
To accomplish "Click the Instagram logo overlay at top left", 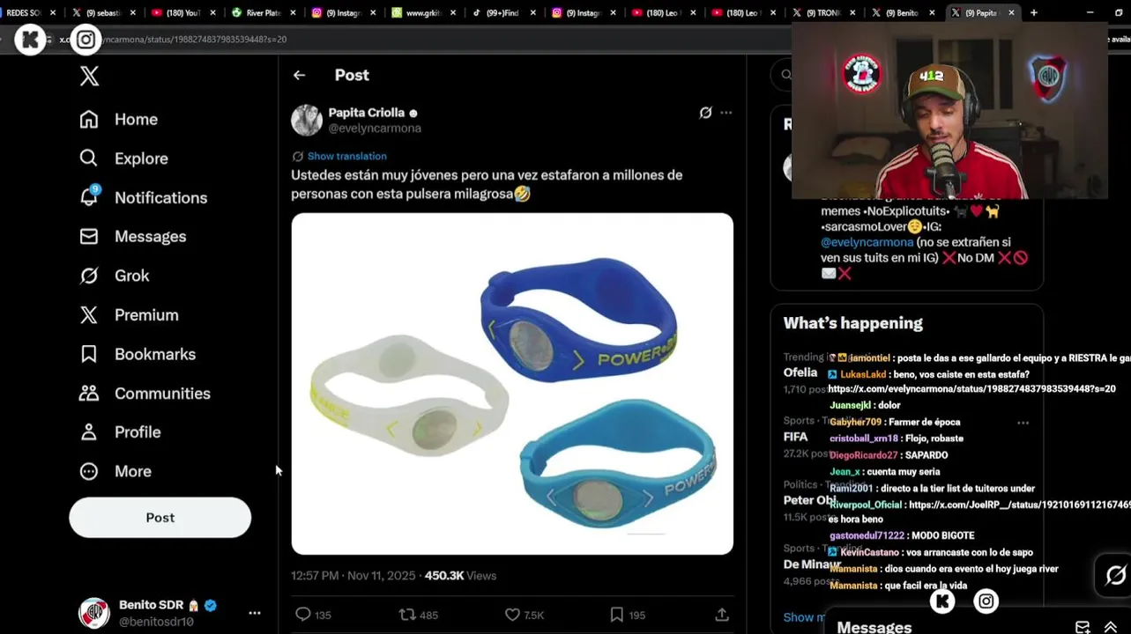I will [86, 40].
